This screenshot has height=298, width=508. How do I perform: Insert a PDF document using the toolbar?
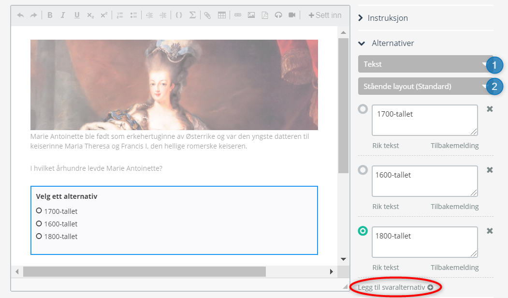(265, 15)
